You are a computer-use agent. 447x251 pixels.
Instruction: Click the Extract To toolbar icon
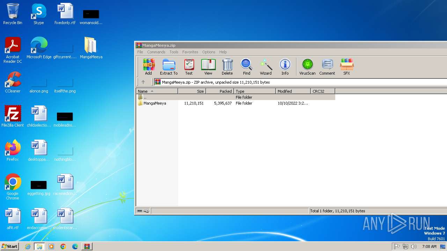pos(169,67)
